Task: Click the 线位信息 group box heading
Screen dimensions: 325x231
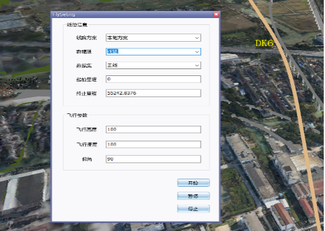Action: [77, 25]
